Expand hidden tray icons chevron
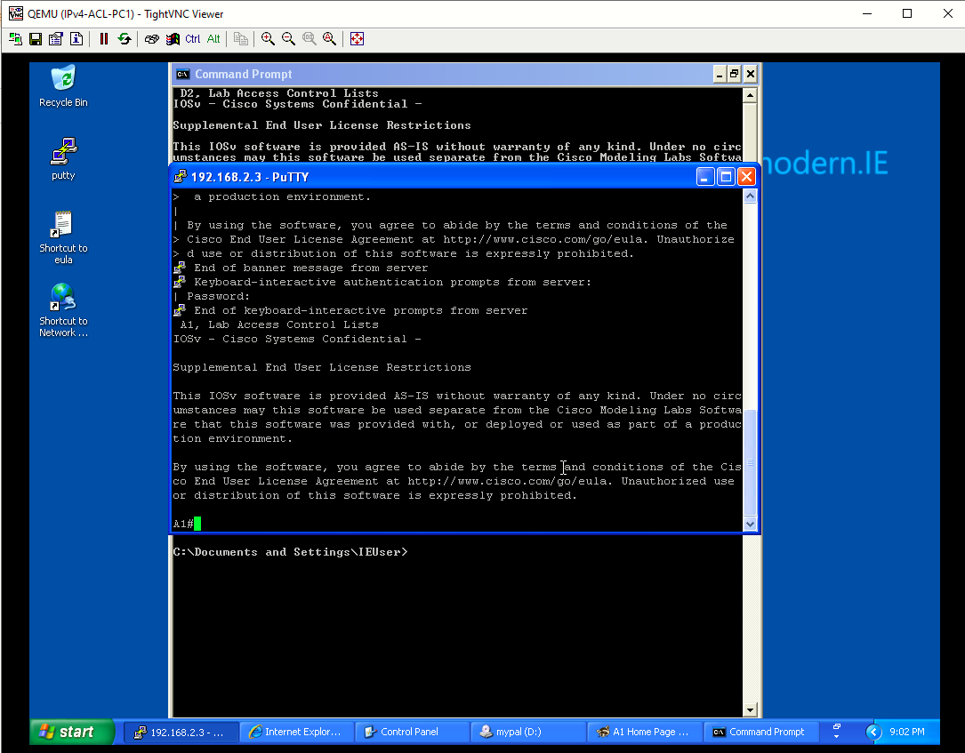 (873, 732)
